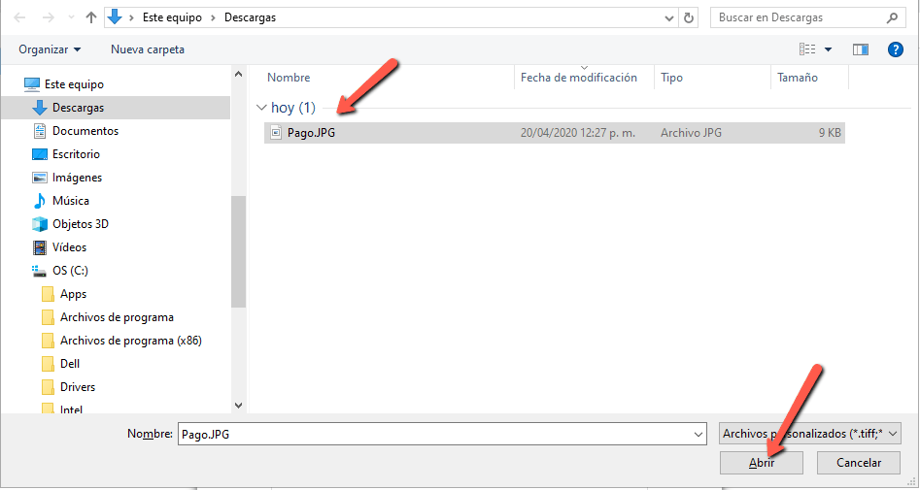Go back with the left arrow button
Screen dimensions: 920x490
(x=19, y=17)
